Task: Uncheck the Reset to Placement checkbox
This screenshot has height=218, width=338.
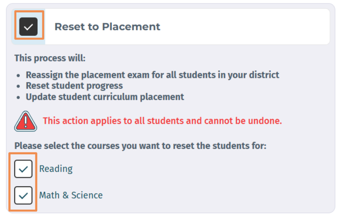Action: click(28, 27)
